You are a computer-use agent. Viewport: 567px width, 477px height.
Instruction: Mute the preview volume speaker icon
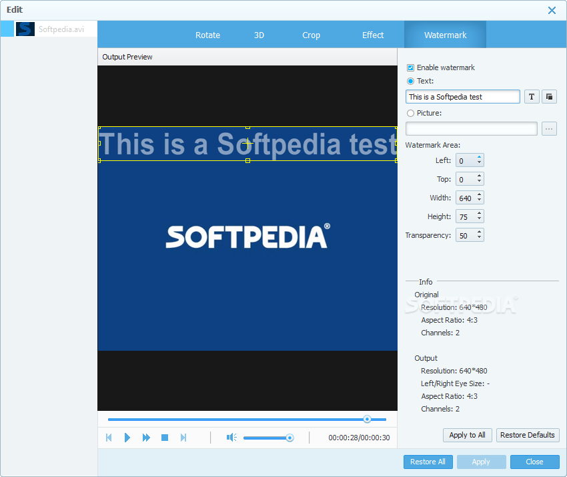[231, 438]
